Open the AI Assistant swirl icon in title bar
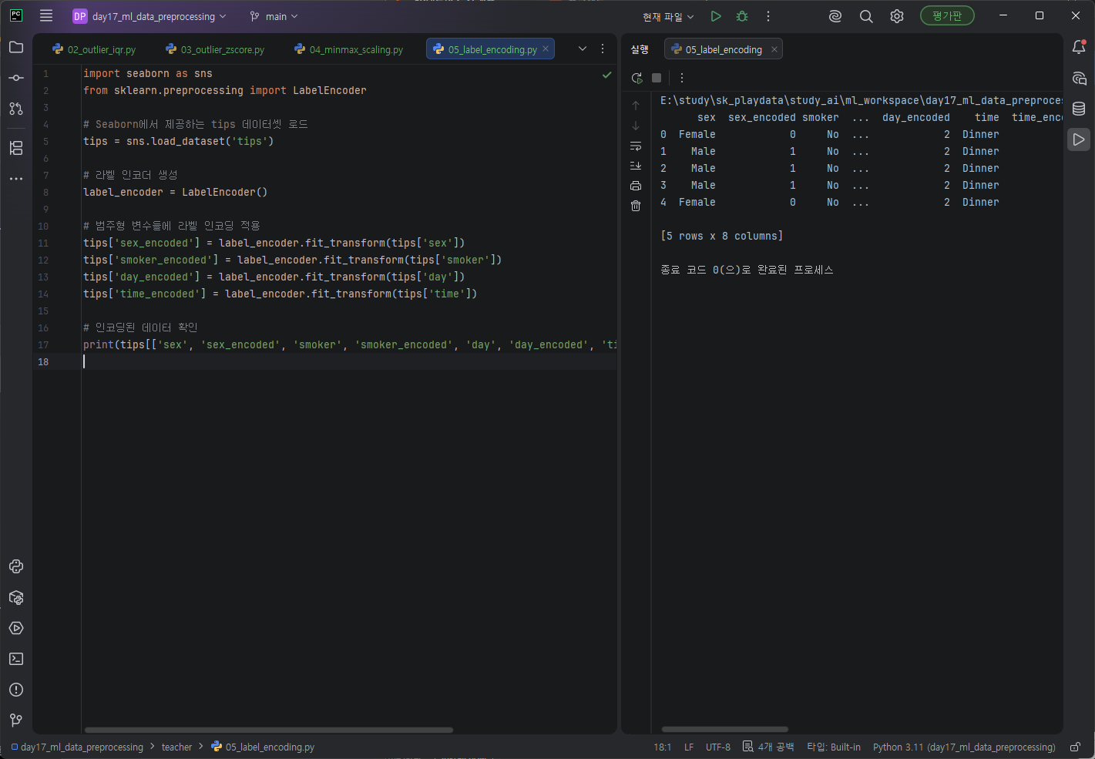The height and width of the screenshot is (759, 1095). (835, 16)
